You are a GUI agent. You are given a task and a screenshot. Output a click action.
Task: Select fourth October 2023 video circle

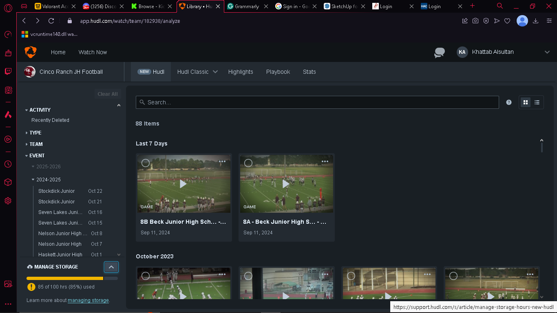click(453, 276)
